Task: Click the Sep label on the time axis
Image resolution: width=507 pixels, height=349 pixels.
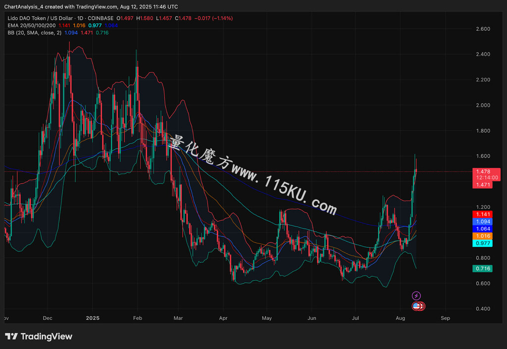Action: (445, 318)
